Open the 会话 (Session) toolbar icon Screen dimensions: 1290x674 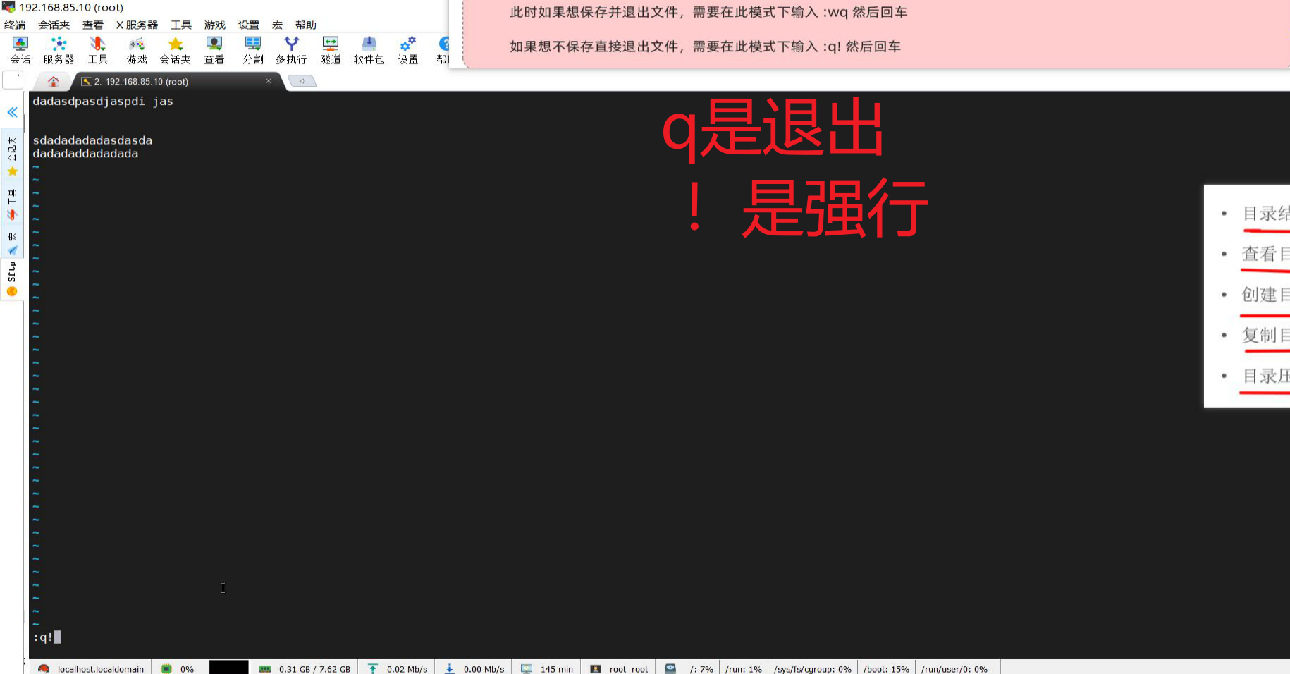point(20,50)
